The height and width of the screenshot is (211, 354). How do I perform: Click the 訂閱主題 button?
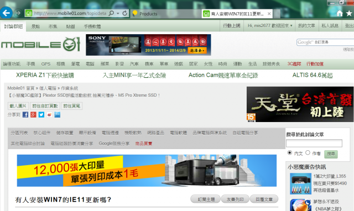coord(206,199)
